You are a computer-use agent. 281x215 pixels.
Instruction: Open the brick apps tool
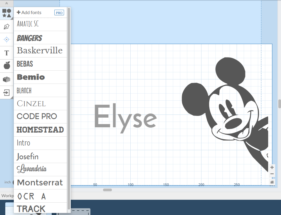click(x=7, y=79)
